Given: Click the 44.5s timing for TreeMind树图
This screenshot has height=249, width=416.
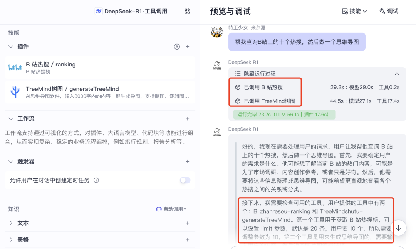Looking at the screenshot, I should pyautogui.click(x=364, y=101).
